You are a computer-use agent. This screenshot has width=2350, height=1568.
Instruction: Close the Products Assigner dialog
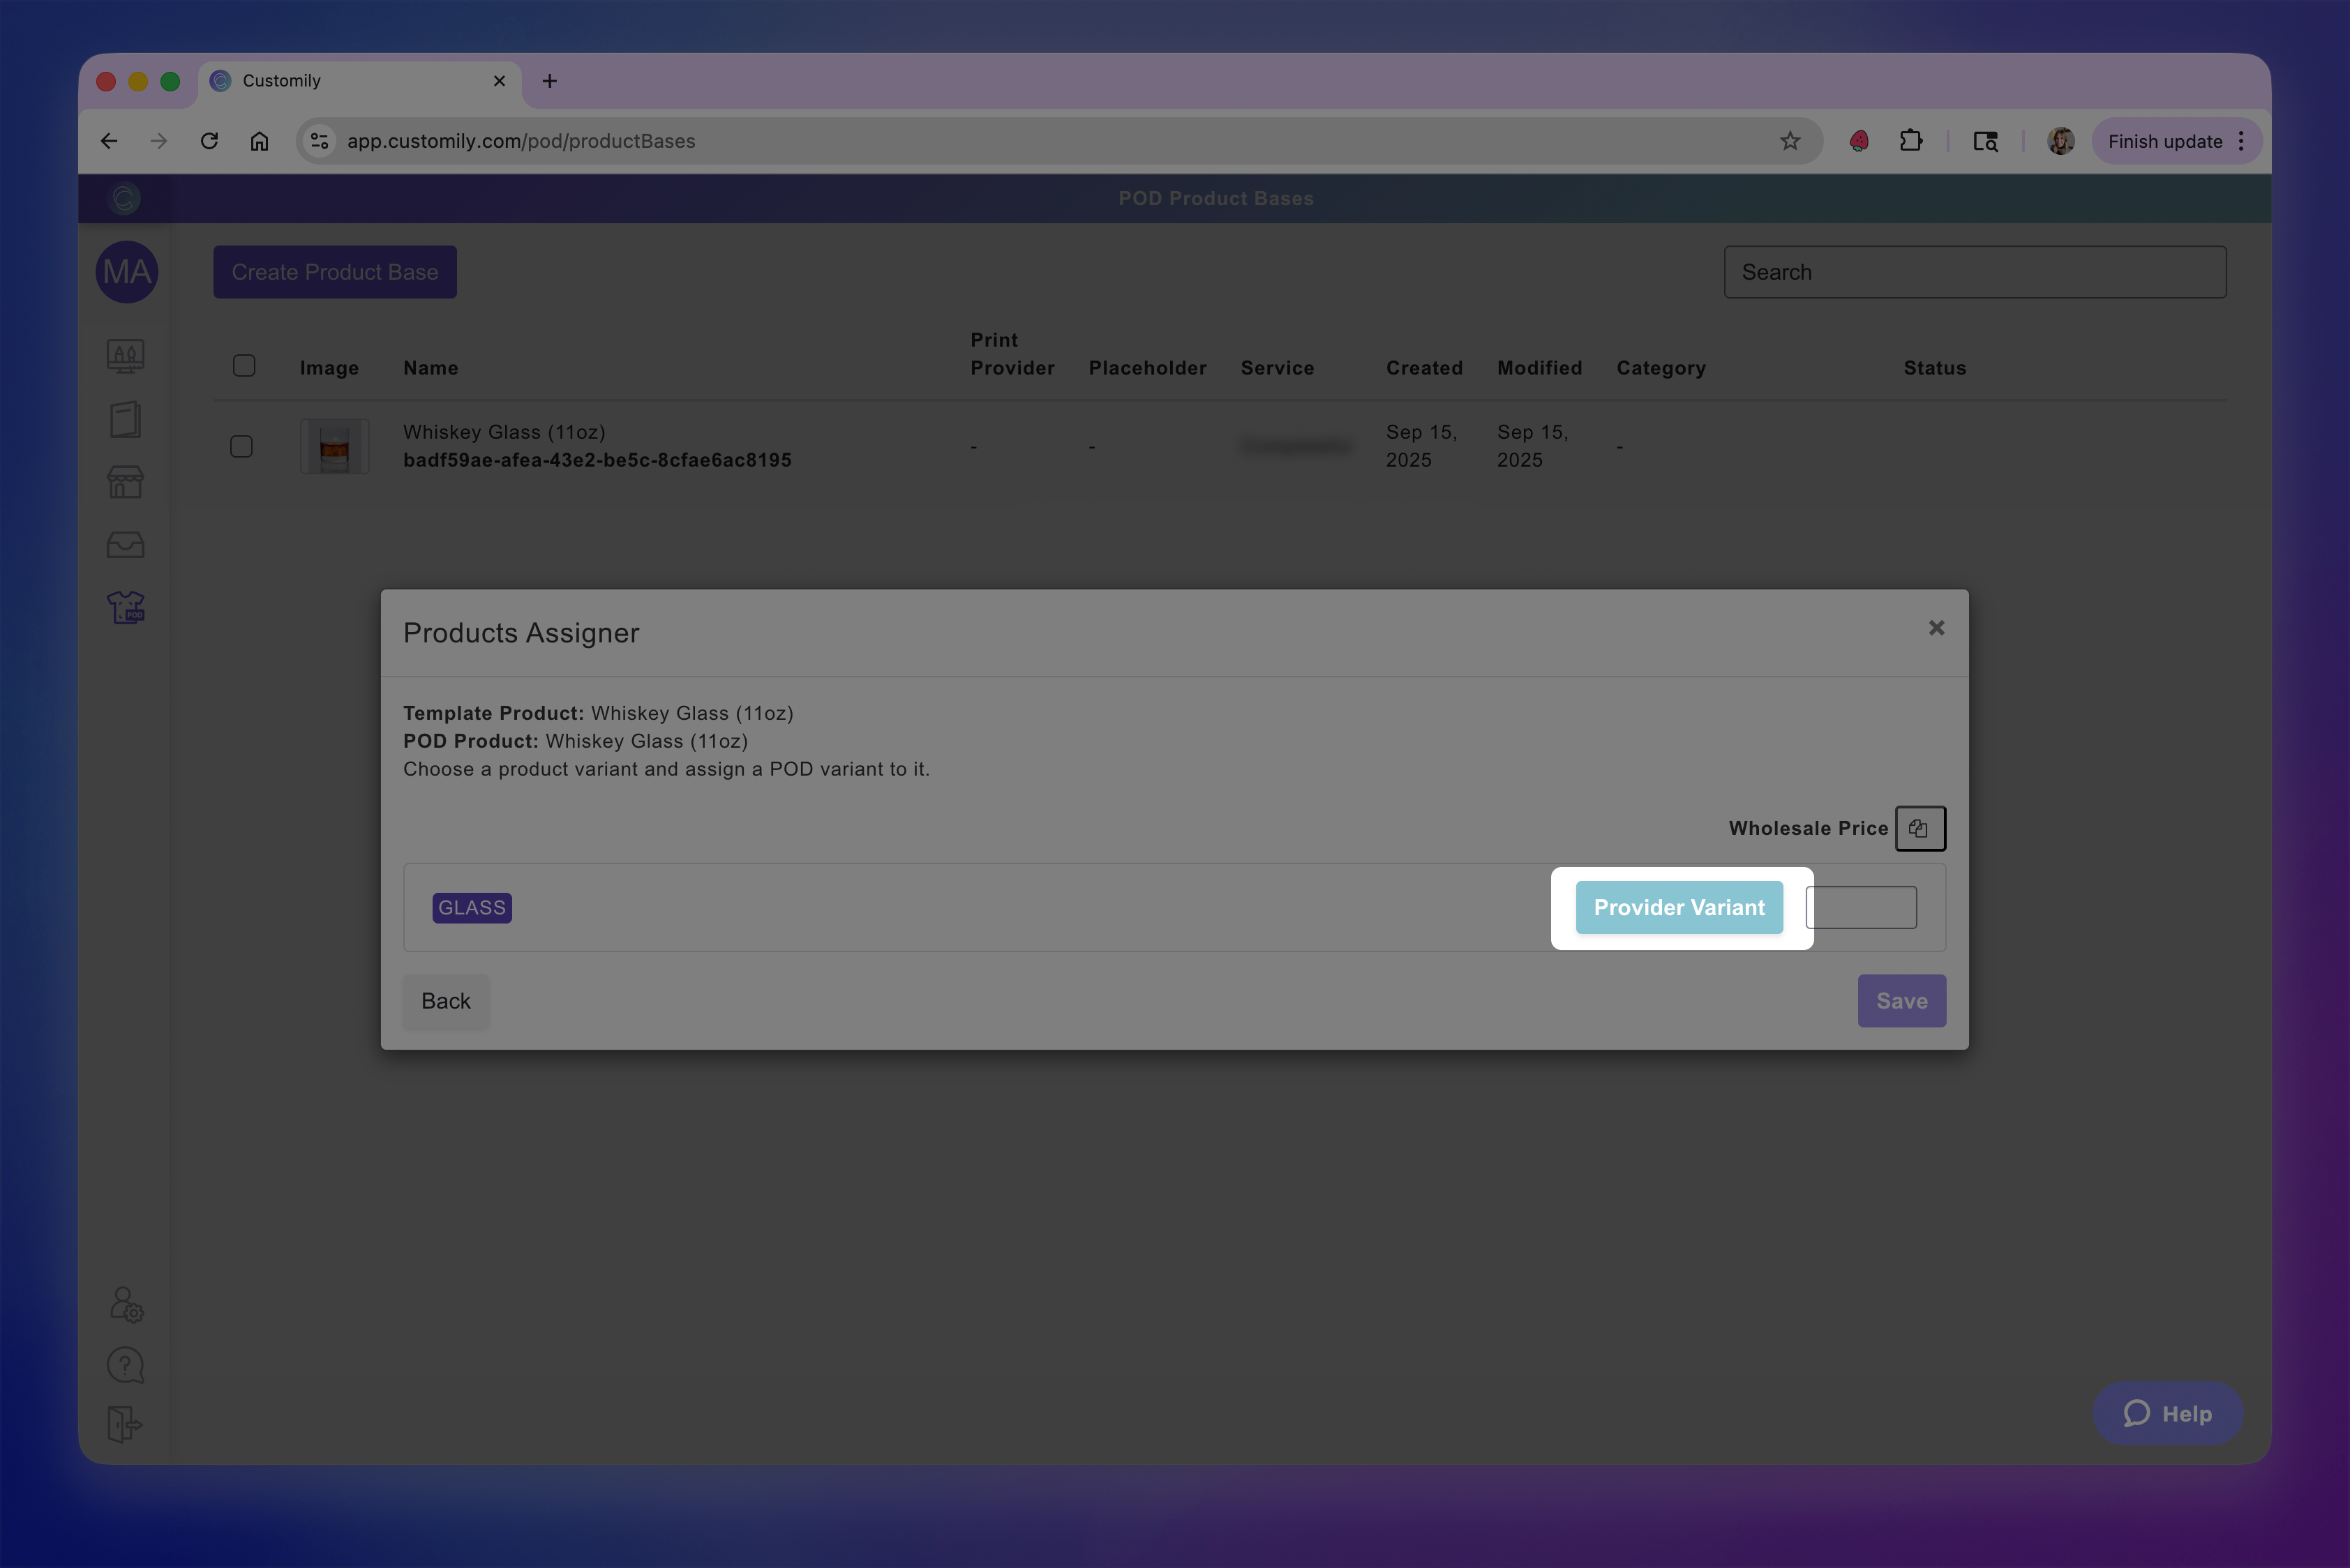click(1936, 628)
